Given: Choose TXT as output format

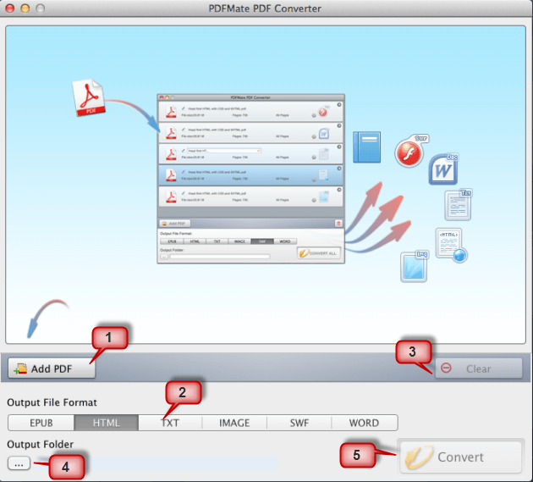Looking at the screenshot, I should pos(170,423).
